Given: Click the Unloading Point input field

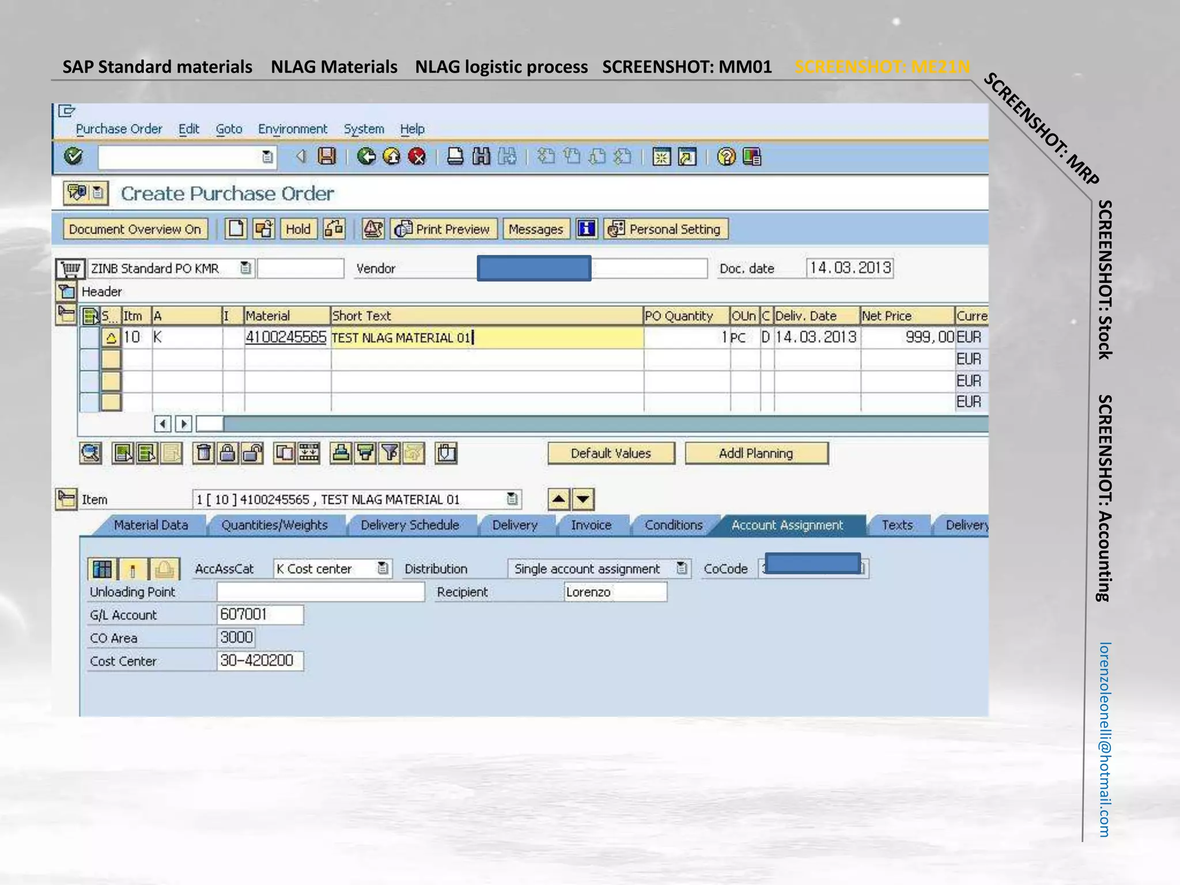Looking at the screenshot, I should pyautogui.click(x=320, y=592).
